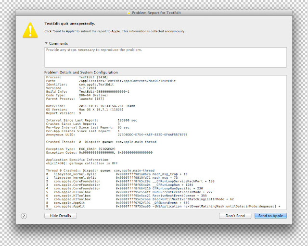Click the 'Problem Report for TextEdit' window title
Viewport: 308px width, 246px height.
coord(156,13)
